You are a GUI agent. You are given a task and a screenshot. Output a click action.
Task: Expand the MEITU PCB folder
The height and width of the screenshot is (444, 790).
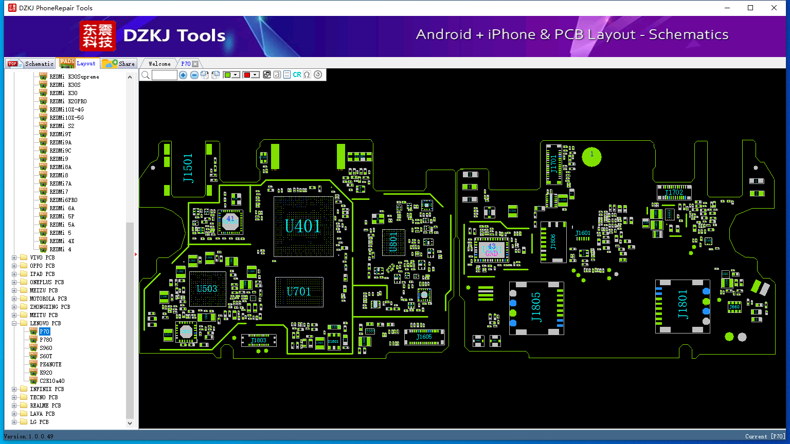click(x=14, y=315)
